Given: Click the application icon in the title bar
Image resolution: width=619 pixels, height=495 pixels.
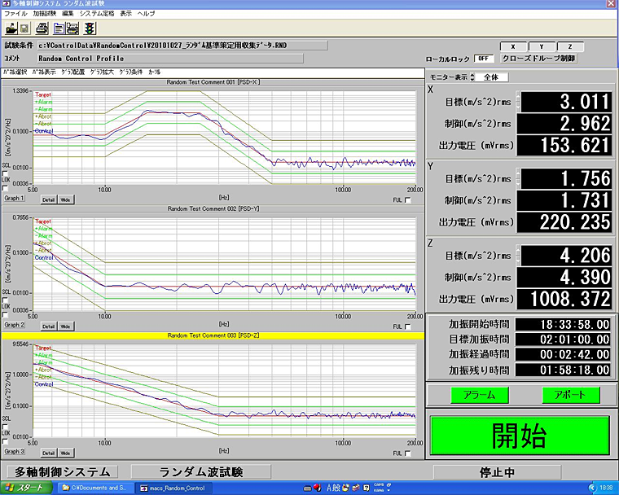Looking at the screenshot, I should pos(6,3).
